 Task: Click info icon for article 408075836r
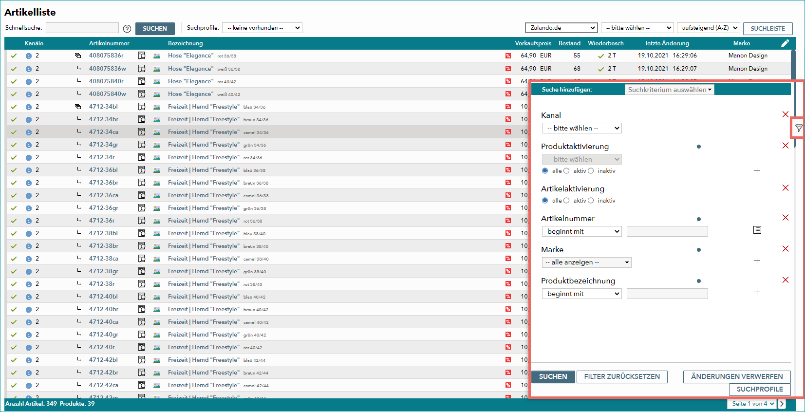[29, 56]
